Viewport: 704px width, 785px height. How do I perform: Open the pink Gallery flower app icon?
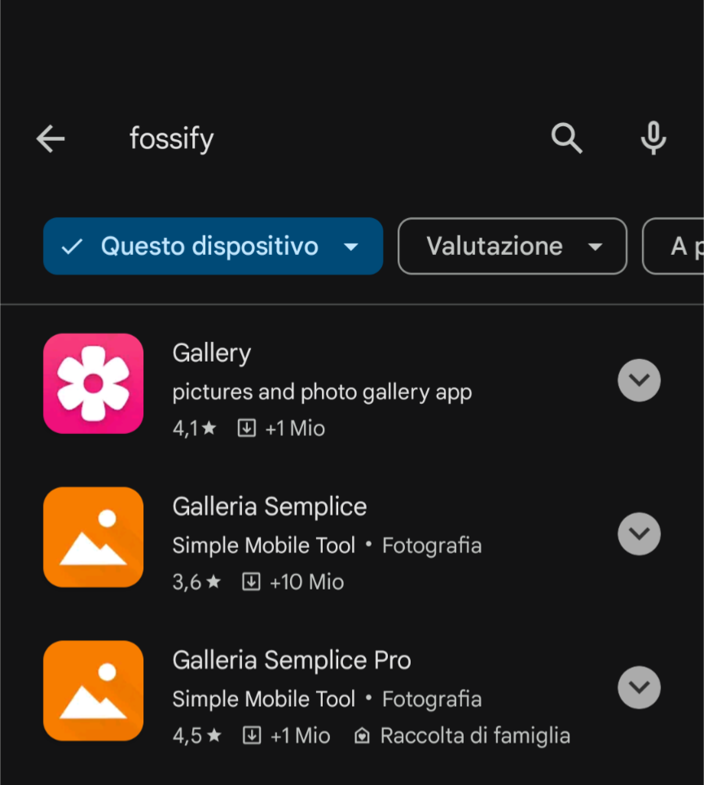click(x=93, y=383)
